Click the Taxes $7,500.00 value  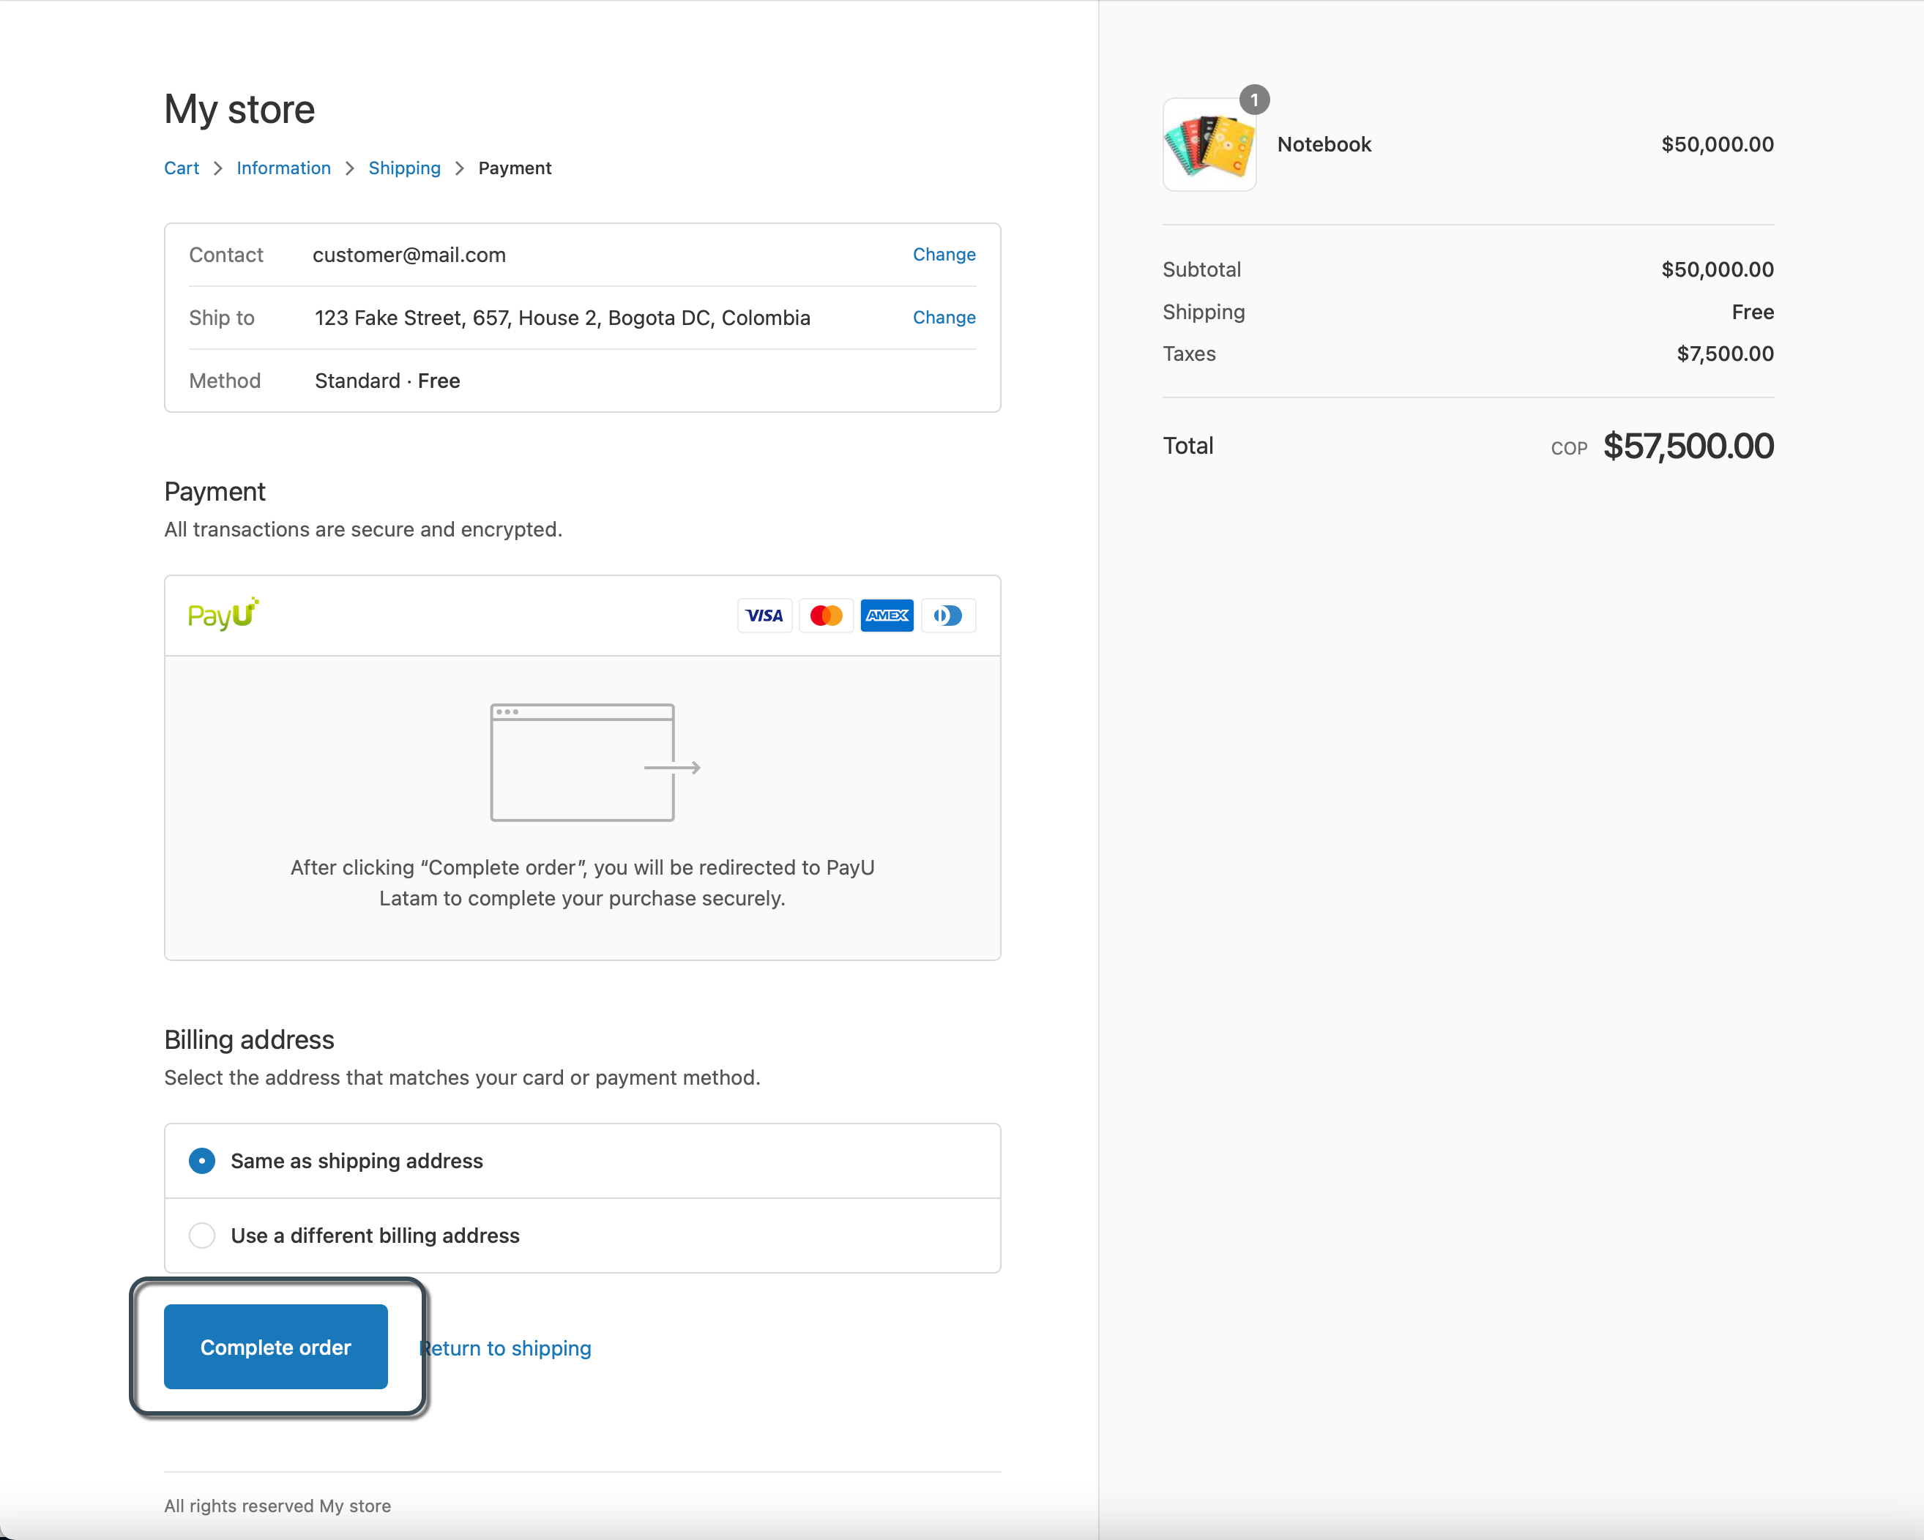1725,354
